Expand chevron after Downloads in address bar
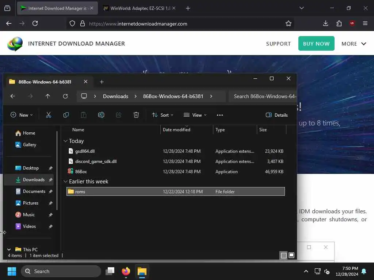 click(136, 96)
